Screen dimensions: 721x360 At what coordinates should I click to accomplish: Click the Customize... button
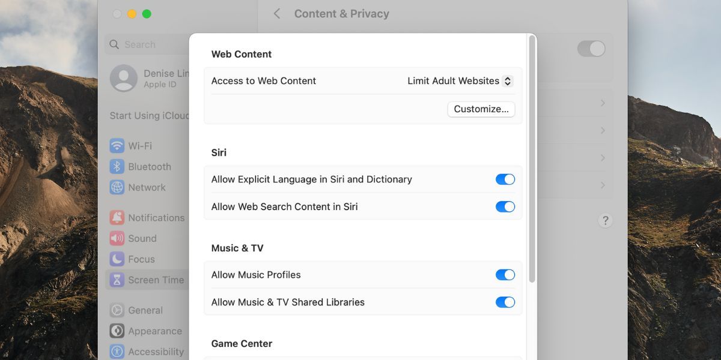coord(481,109)
